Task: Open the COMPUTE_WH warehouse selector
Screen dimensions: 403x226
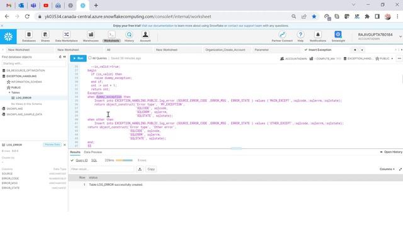Action: pos(325,58)
